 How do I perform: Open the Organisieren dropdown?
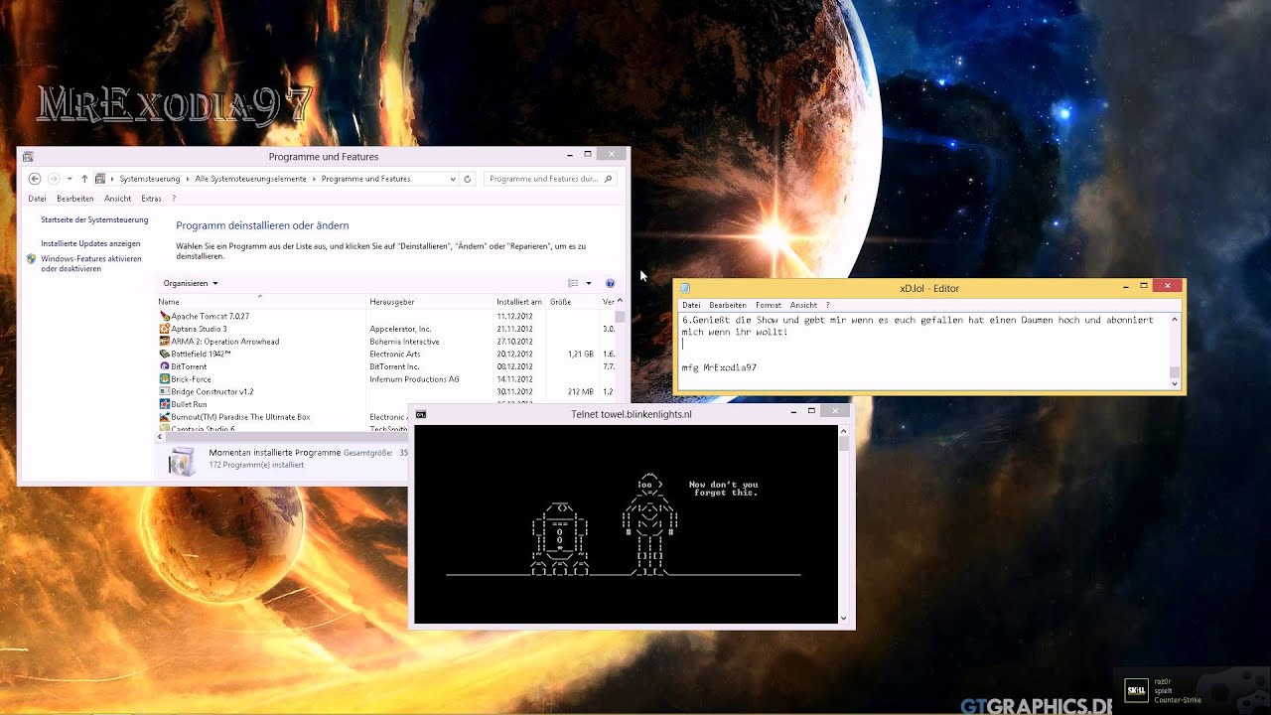pos(191,284)
